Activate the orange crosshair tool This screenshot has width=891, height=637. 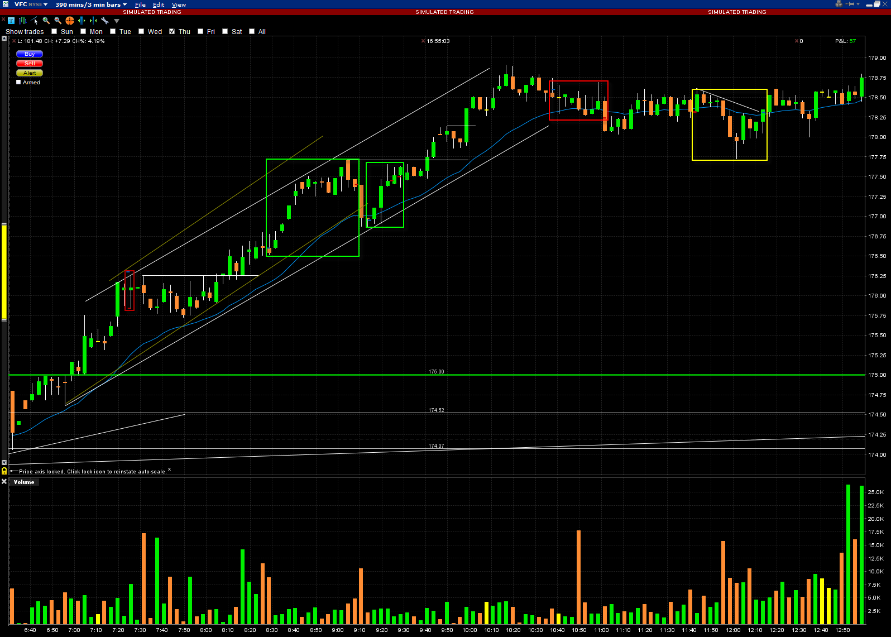70,21
